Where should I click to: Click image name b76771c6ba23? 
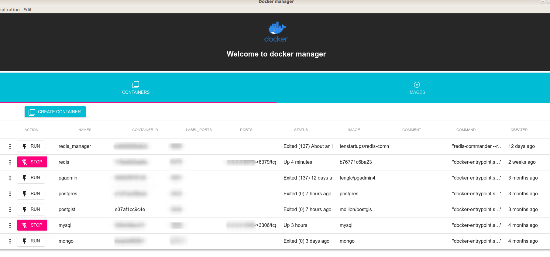[x=356, y=162]
